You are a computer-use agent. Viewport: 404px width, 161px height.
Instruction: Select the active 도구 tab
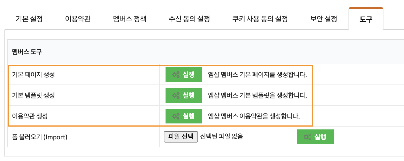366,19
